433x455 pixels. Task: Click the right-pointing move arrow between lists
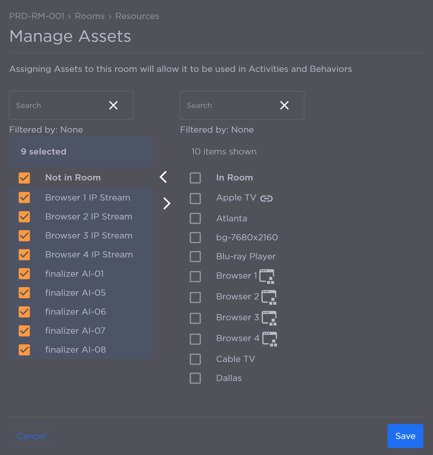[166, 203]
